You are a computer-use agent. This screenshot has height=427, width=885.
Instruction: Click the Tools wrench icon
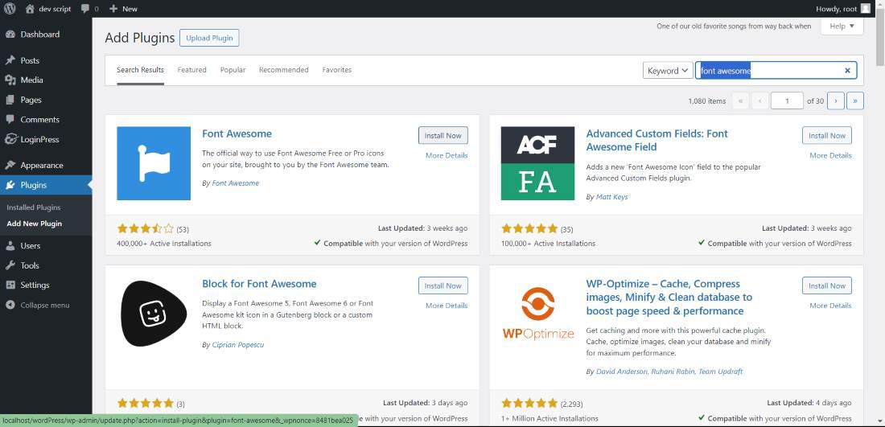coord(10,265)
